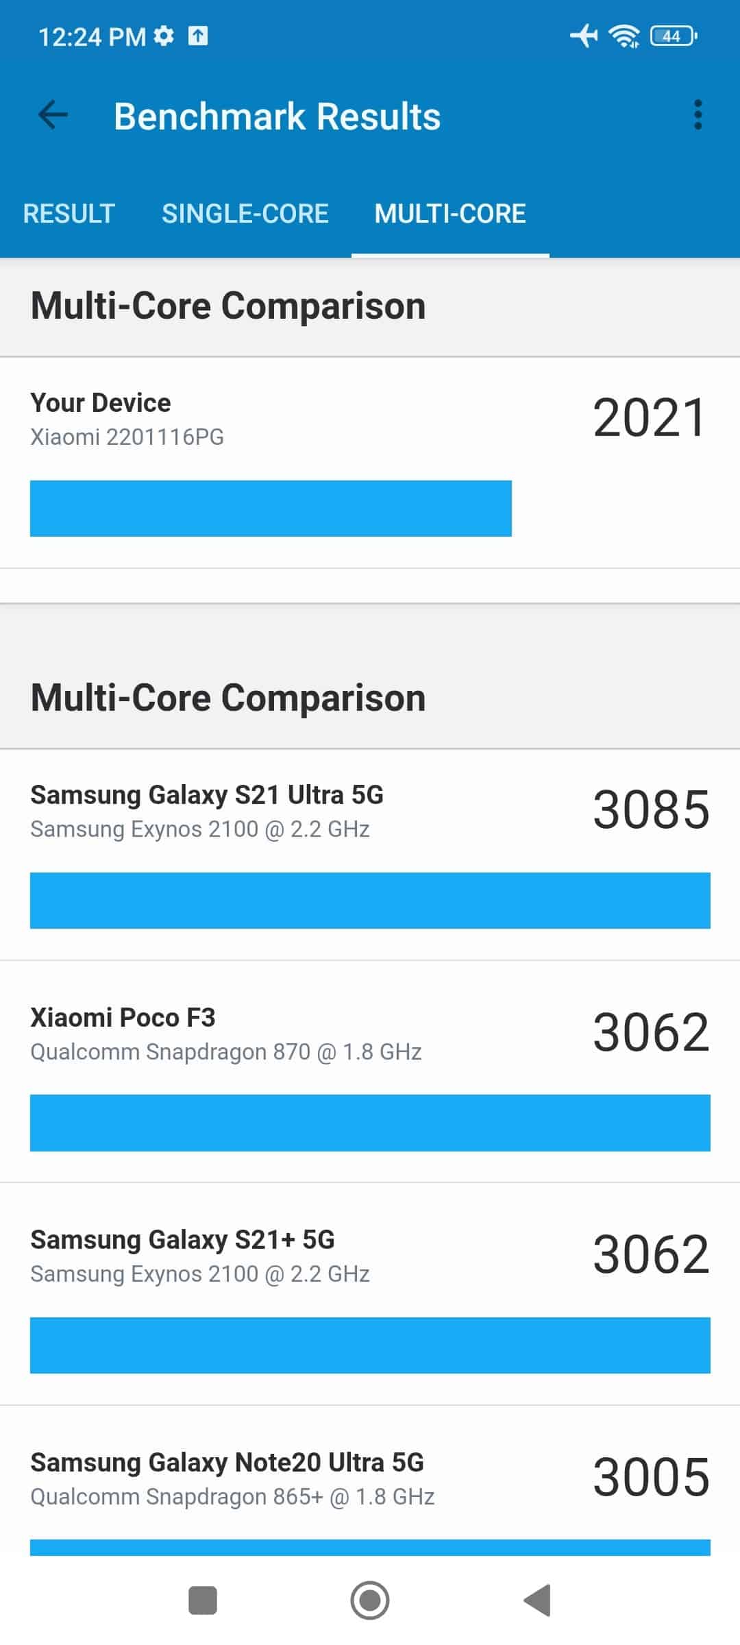Tap the upload notification icon in status bar
The width and height of the screenshot is (740, 1645).
pyautogui.click(x=198, y=36)
